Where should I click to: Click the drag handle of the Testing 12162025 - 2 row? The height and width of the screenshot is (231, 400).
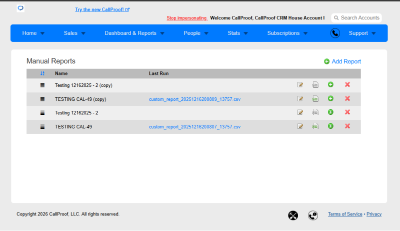(x=42, y=113)
